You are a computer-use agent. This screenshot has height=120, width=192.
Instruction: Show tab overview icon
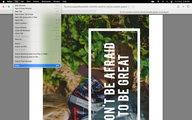pyautogui.click(x=188, y=7)
